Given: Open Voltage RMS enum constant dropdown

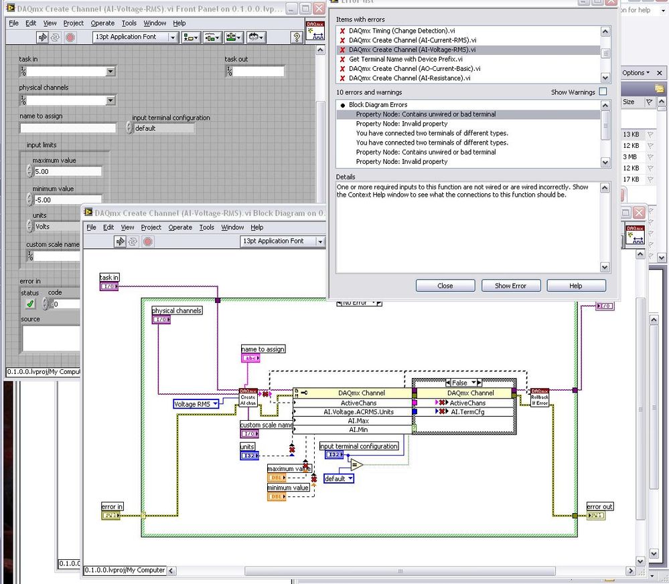Looking at the screenshot, I should pyautogui.click(x=216, y=403).
